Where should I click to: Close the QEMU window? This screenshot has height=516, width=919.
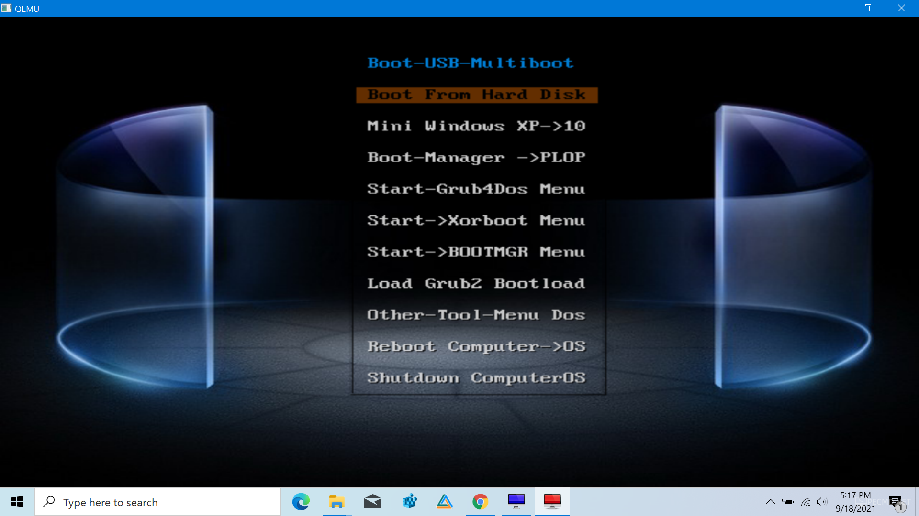[x=901, y=8]
